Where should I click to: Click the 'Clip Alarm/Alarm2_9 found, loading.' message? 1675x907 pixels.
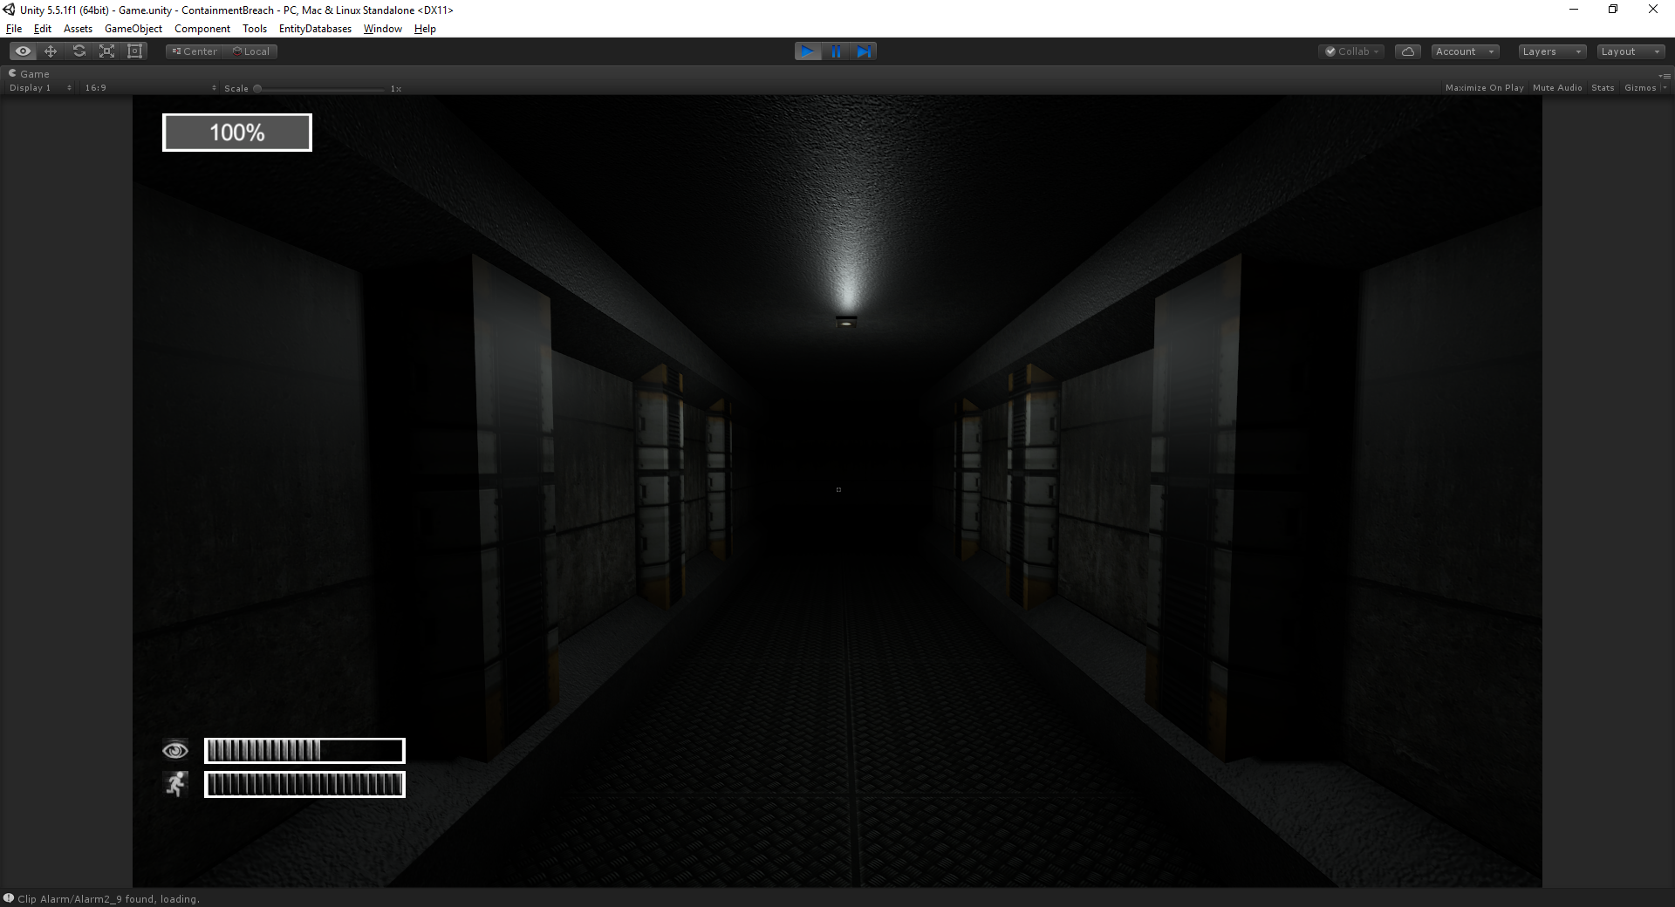tap(109, 899)
